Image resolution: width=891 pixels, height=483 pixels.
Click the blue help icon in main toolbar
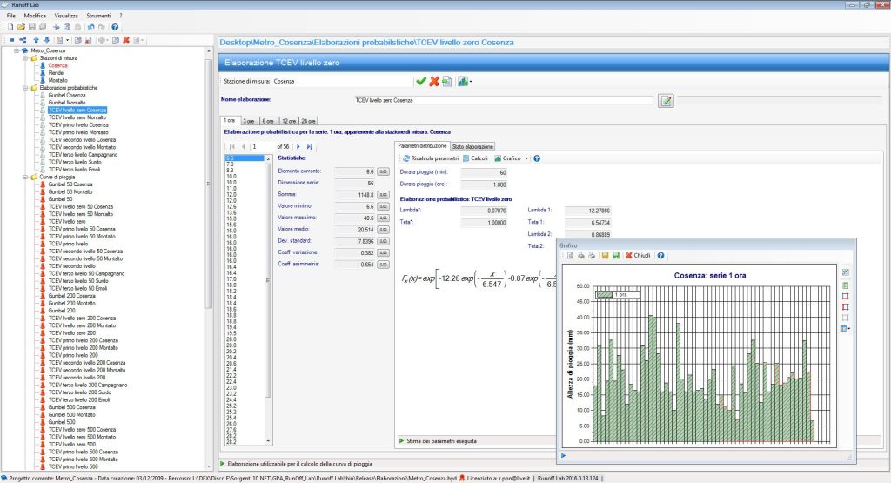(x=115, y=27)
